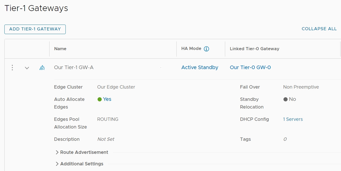Click the Linked Tier-0 Gateway column header
The image size is (341, 171).
click(254, 49)
